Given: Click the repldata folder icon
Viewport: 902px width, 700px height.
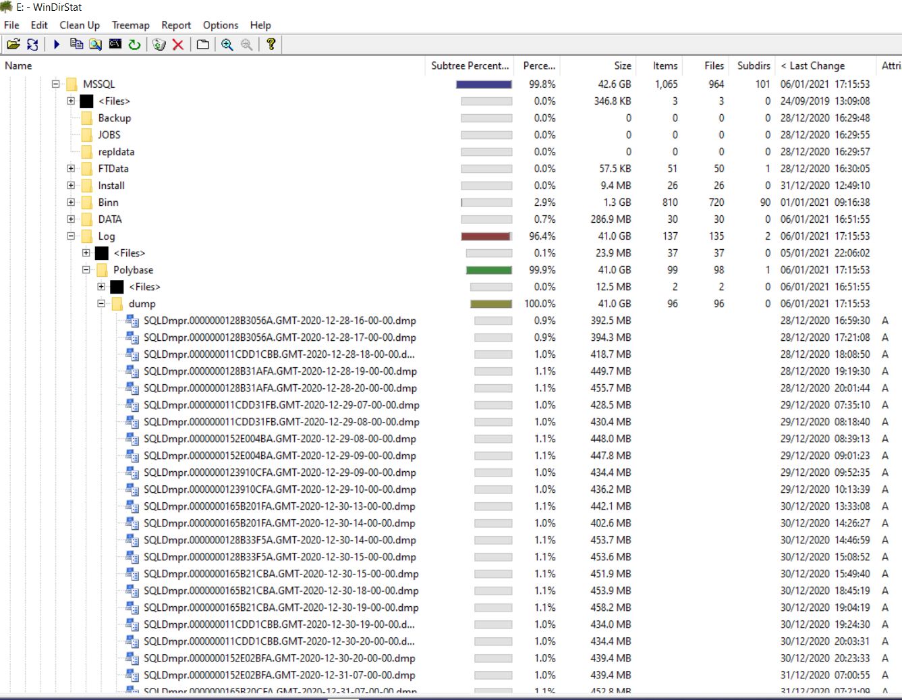Looking at the screenshot, I should click(x=86, y=152).
